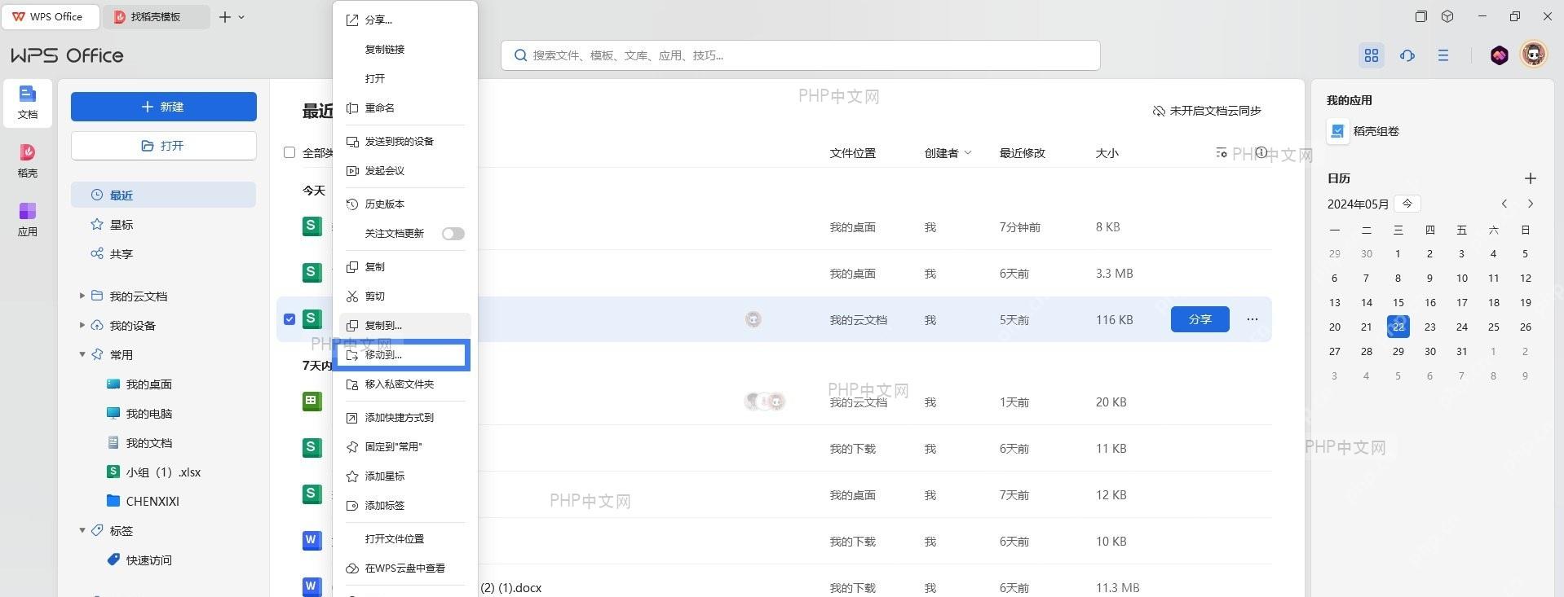This screenshot has width=1564, height=597.
Task: Open the new-tab dropdown arrow
Action: pos(241,16)
